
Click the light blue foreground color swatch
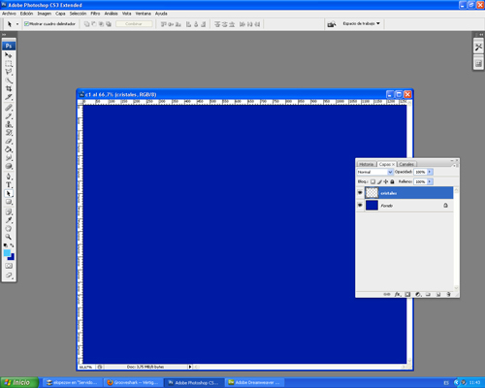[7, 253]
